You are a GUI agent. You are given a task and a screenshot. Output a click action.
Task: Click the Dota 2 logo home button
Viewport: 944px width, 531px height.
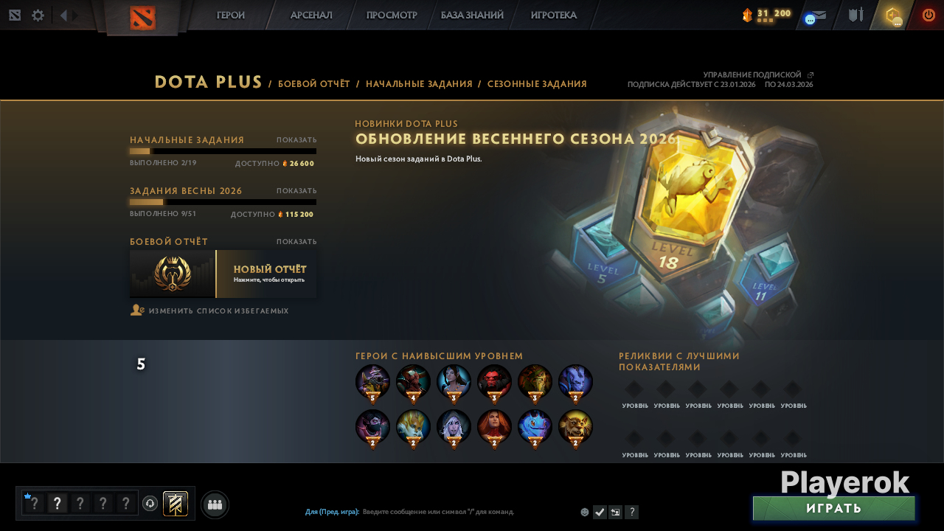[x=142, y=18]
